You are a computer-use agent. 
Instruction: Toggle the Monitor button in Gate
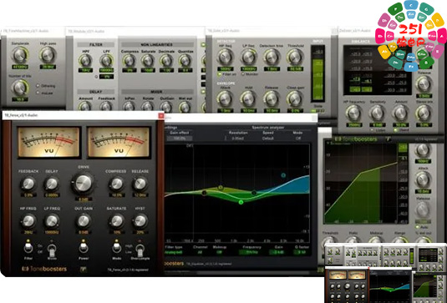pos(243,74)
